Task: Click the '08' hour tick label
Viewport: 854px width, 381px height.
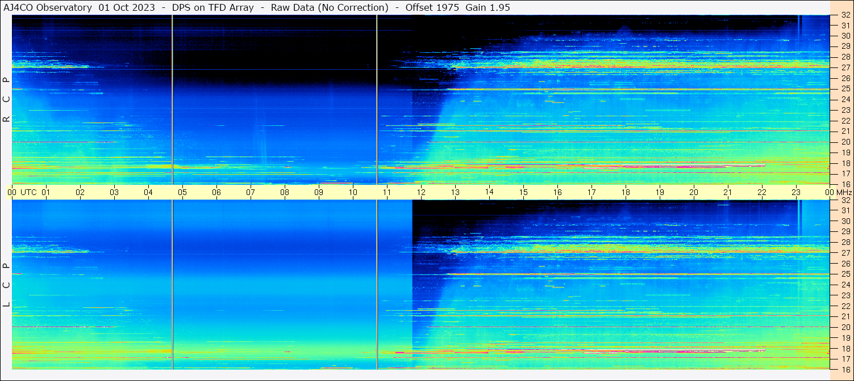Action: (x=285, y=192)
